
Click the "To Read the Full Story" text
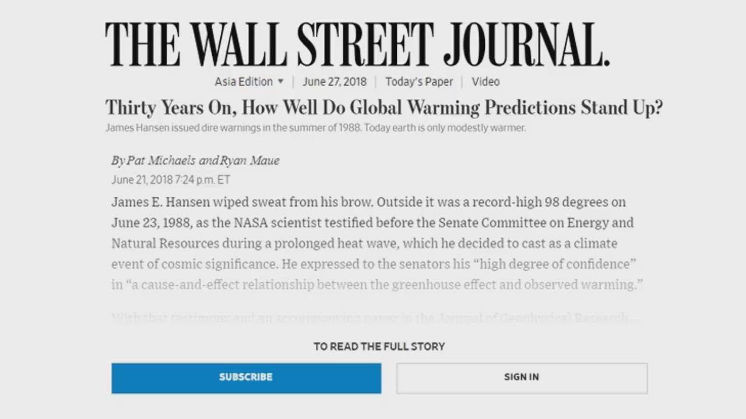tap(379, 346)
